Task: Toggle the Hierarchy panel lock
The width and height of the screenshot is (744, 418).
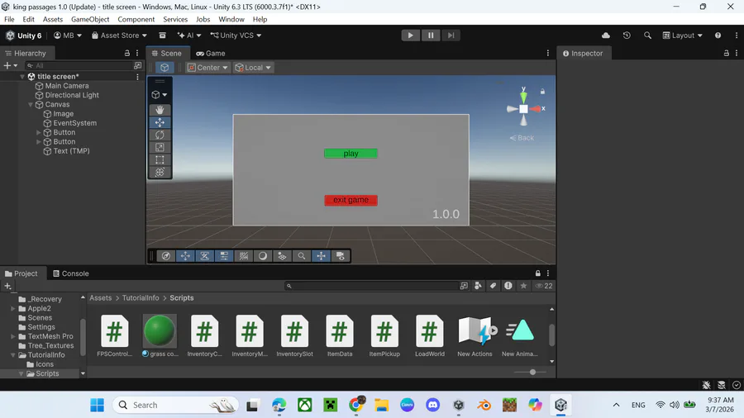Action: coord(127,53)
